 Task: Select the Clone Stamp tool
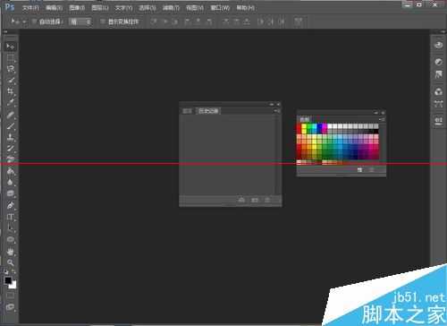point(10,137)
